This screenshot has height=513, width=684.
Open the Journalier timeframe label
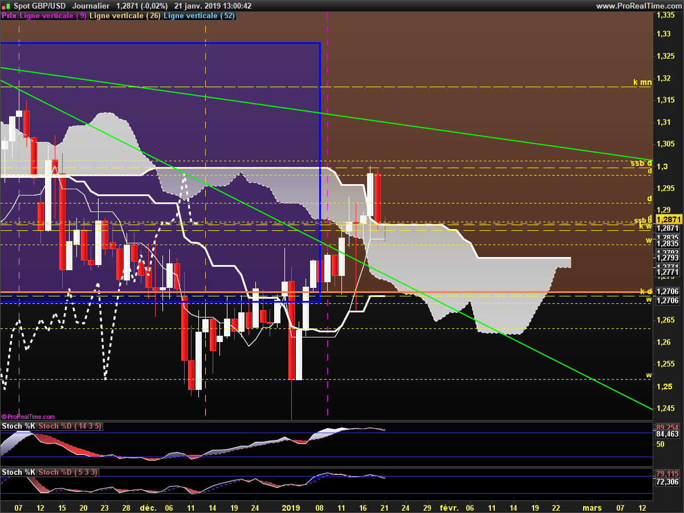(x=91, y=6)
